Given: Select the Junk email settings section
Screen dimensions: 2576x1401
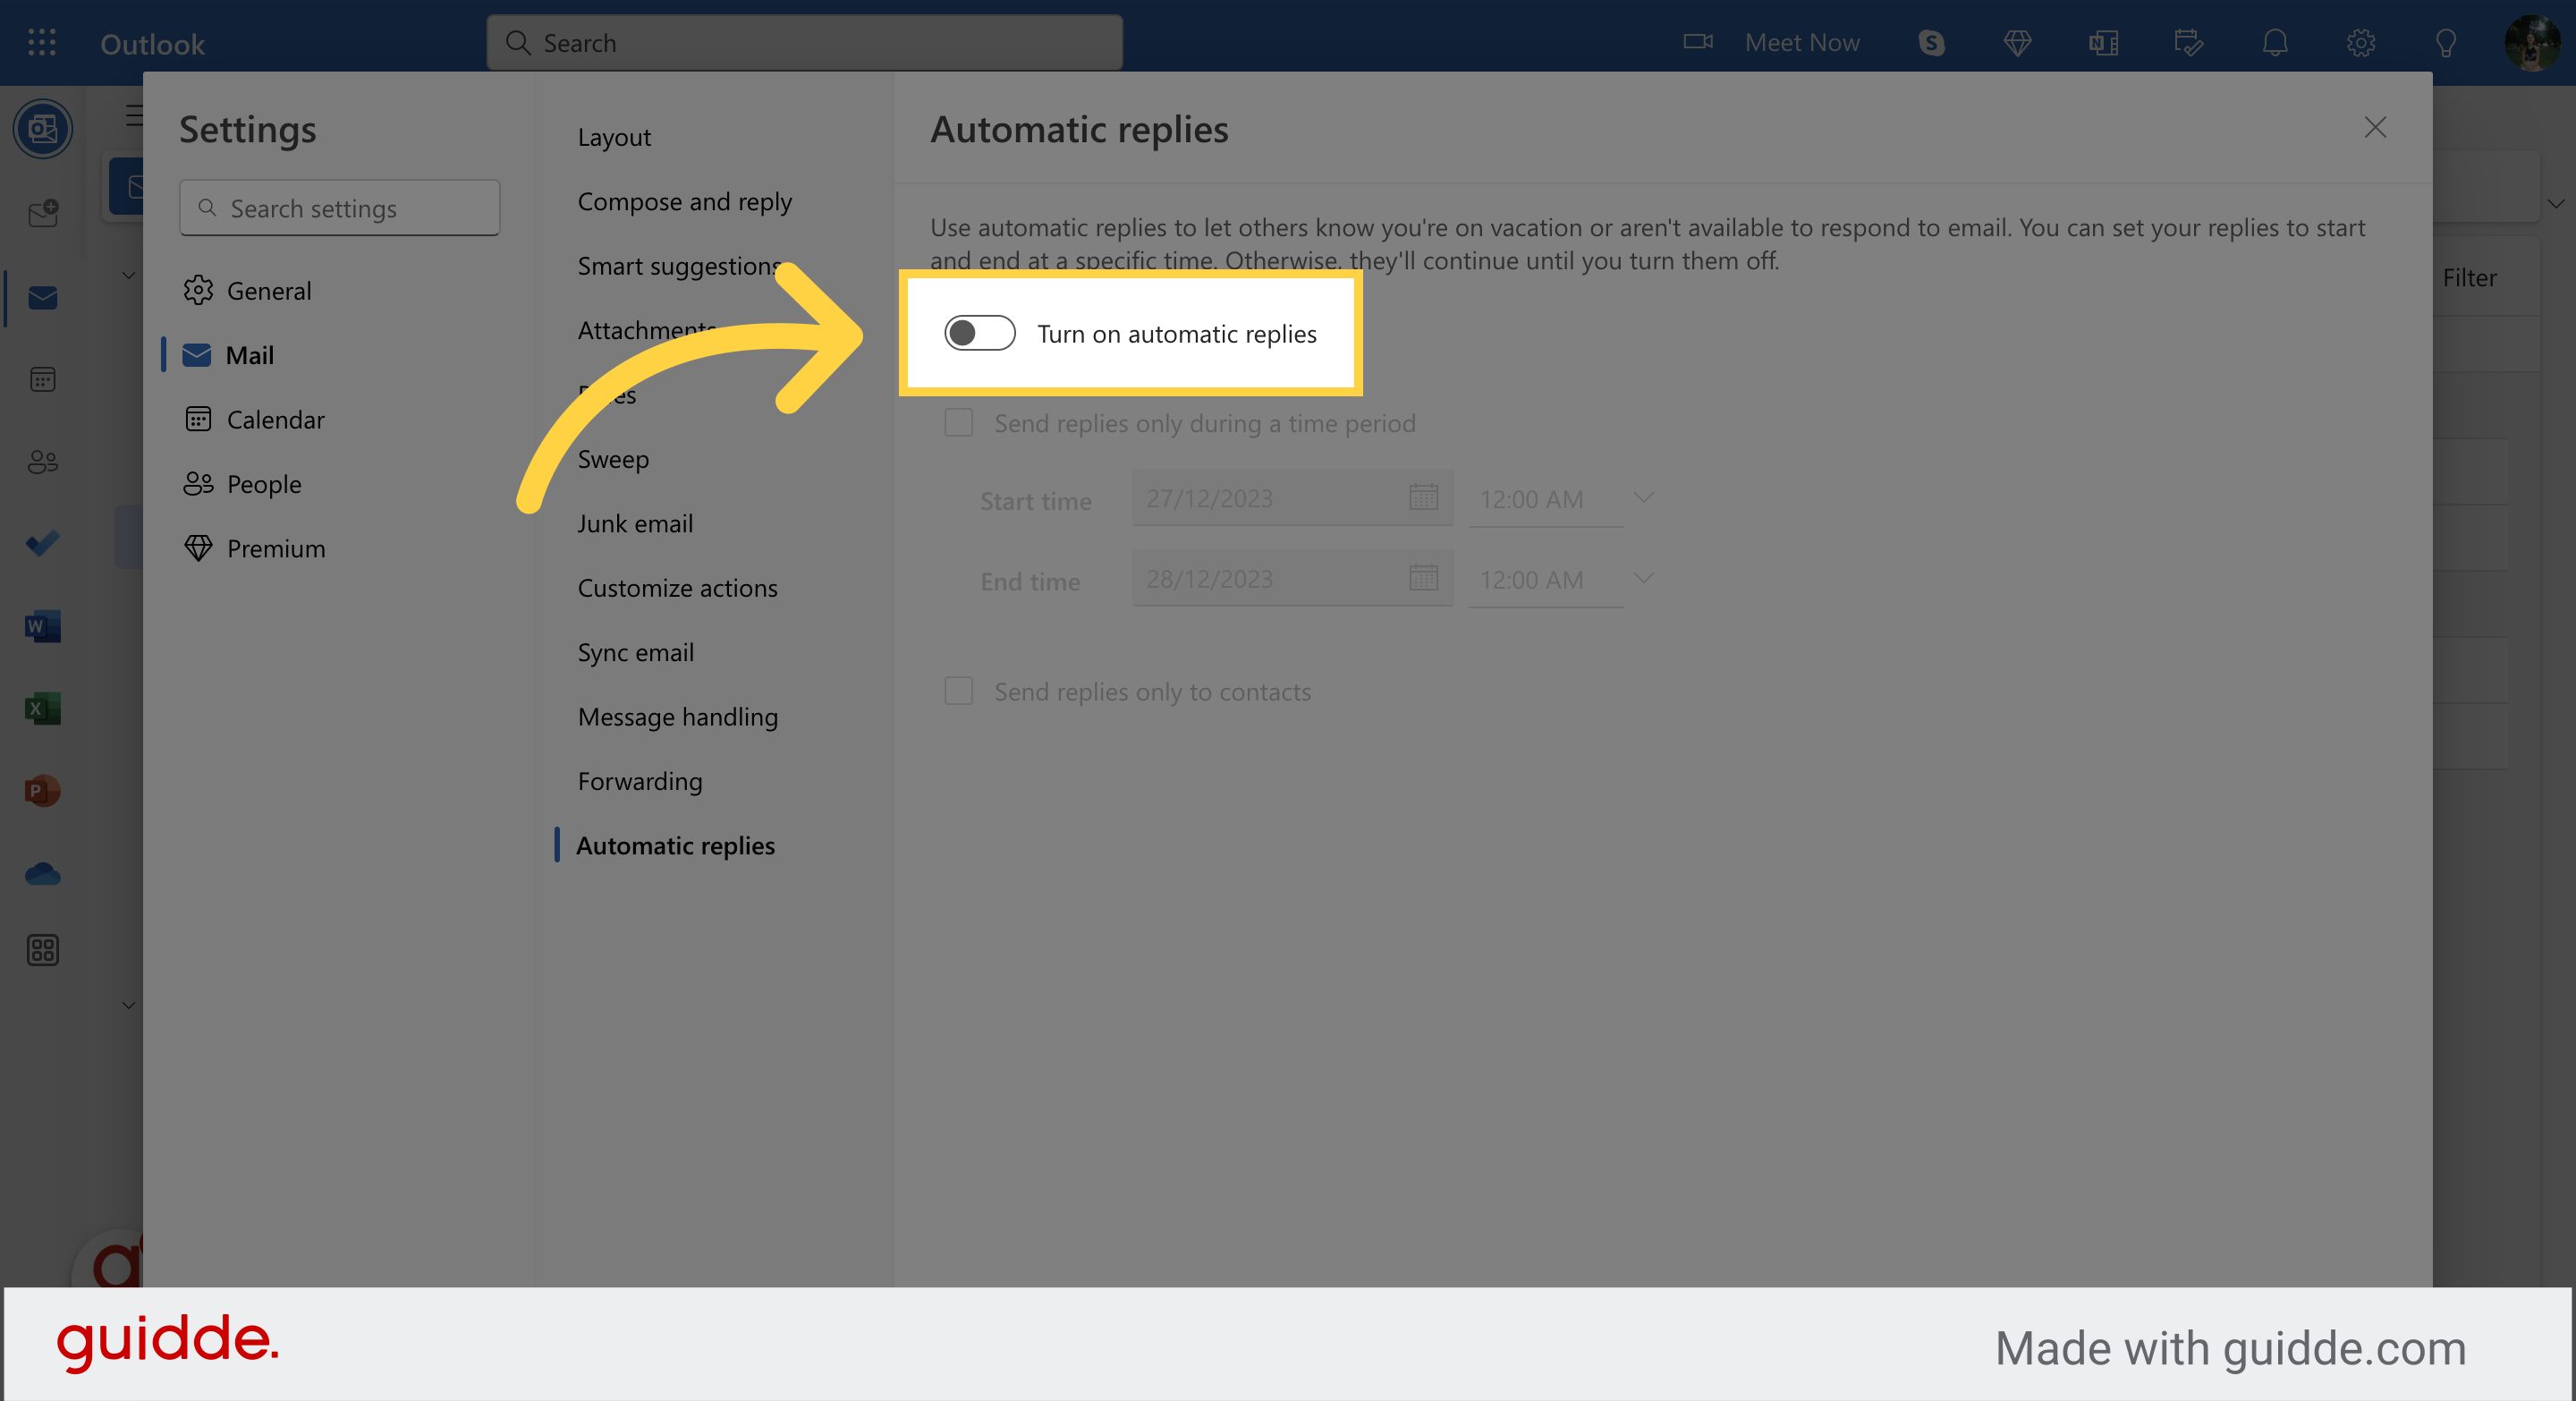Looking at the screenshot, I should (x=635, y=523).
